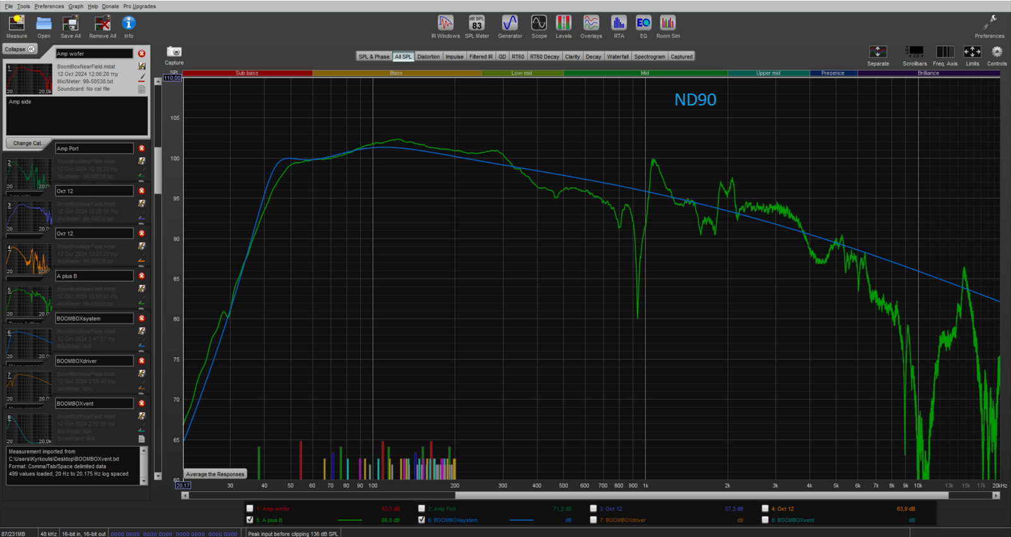This screenshot has height=537, width=1011.
Task: Uncheck the 6: BOOMBOXsystem trace
Action: click(421, 520)
